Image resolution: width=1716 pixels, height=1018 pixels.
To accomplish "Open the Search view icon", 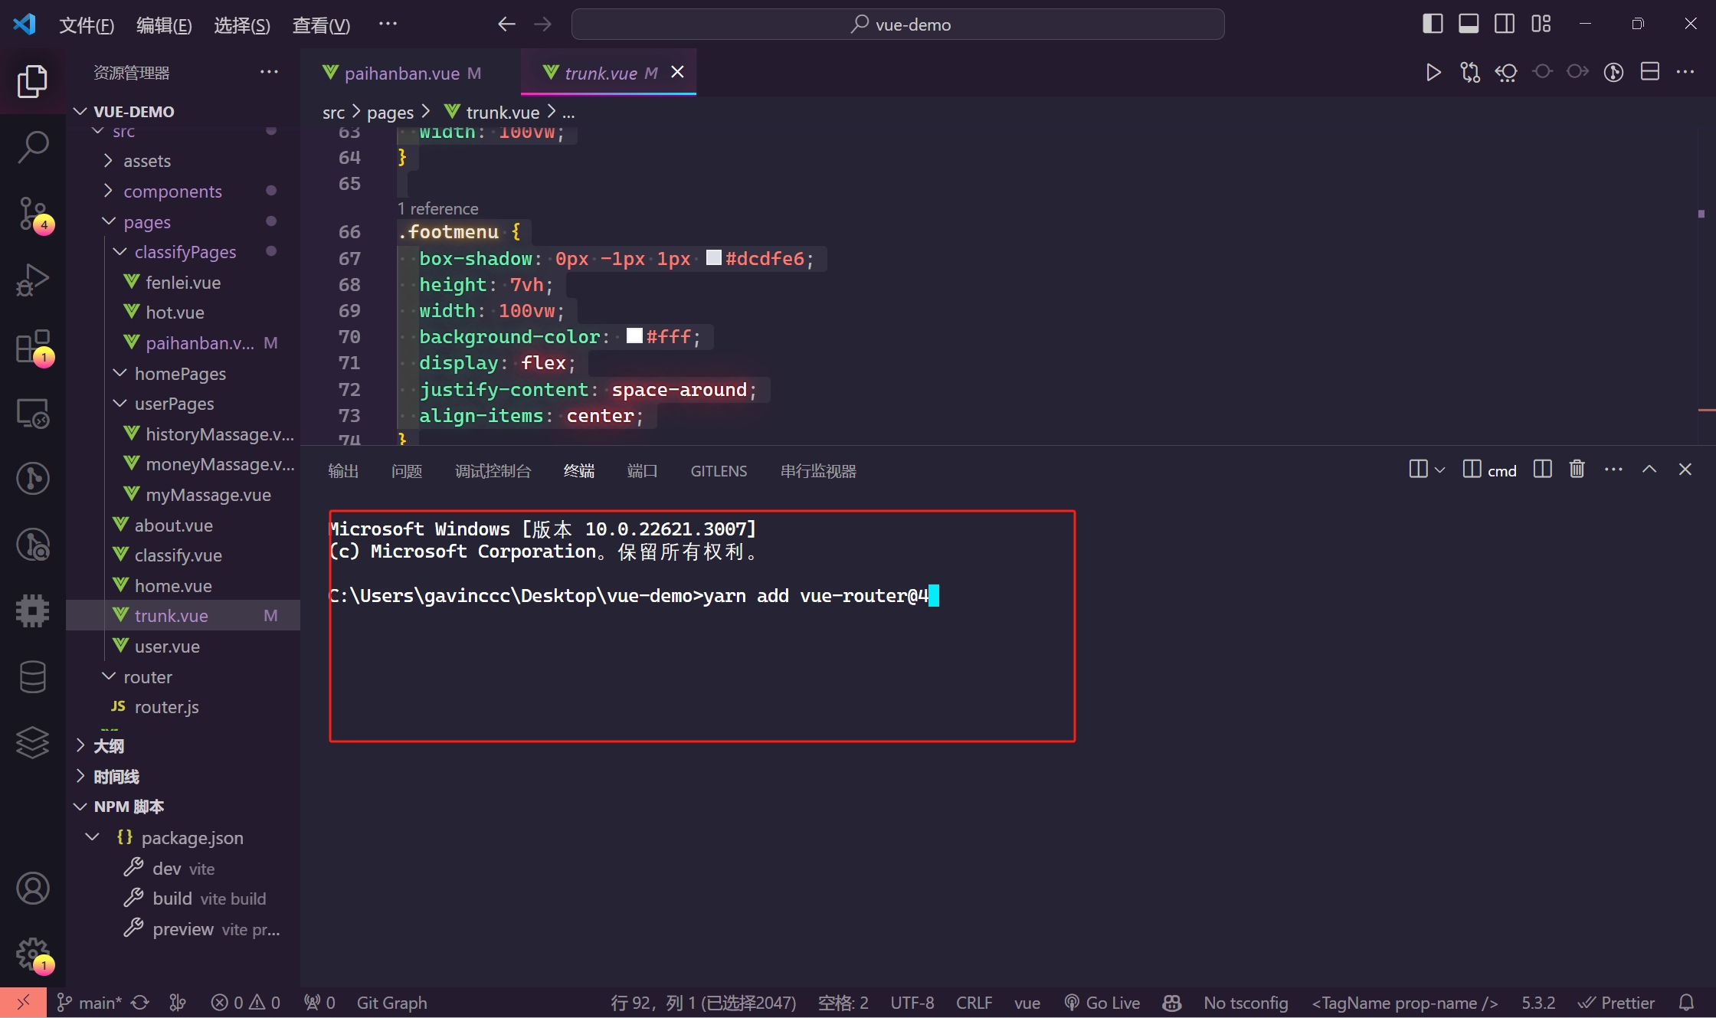I will point(32,146).
